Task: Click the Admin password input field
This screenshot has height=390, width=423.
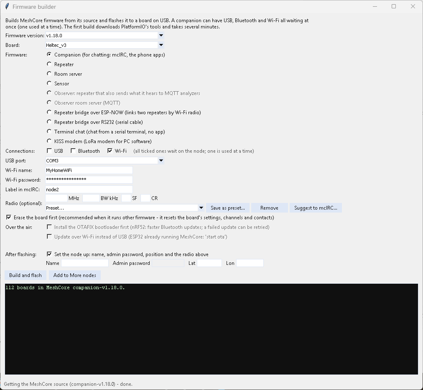Action: click(x=168, y=263)
